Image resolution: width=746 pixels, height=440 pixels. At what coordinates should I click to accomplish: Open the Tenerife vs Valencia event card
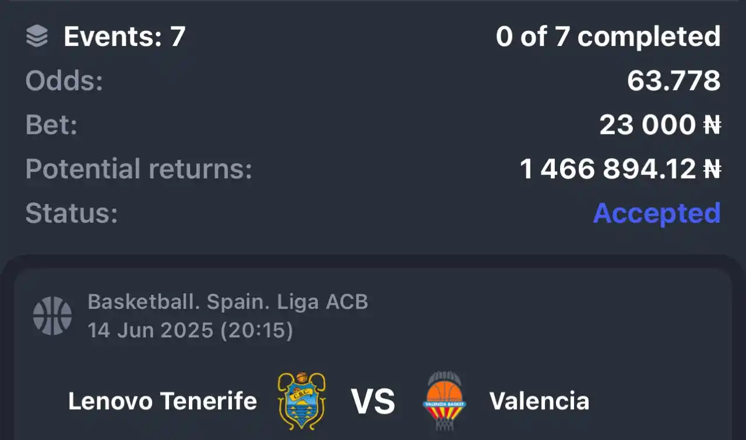tap(373, 354)
